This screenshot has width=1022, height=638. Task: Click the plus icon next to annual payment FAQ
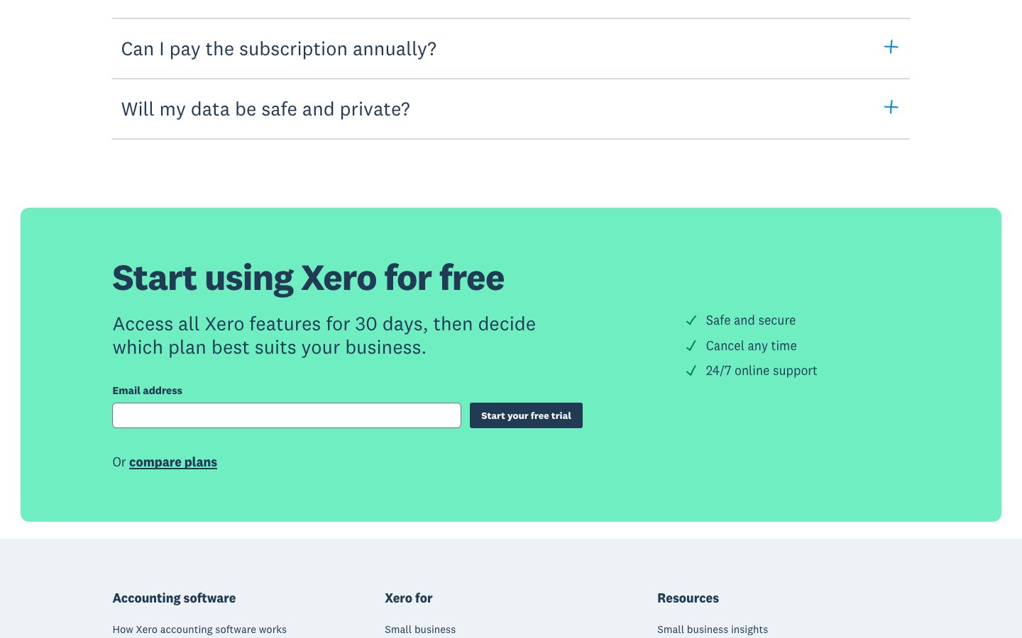(891, 47)
